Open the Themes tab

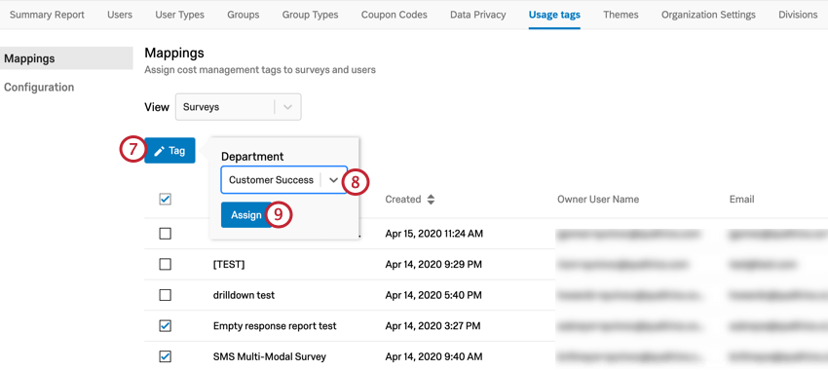click(x=621, y=15)
